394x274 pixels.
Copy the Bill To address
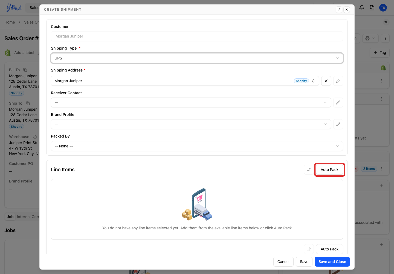click(x=25, y=70)
